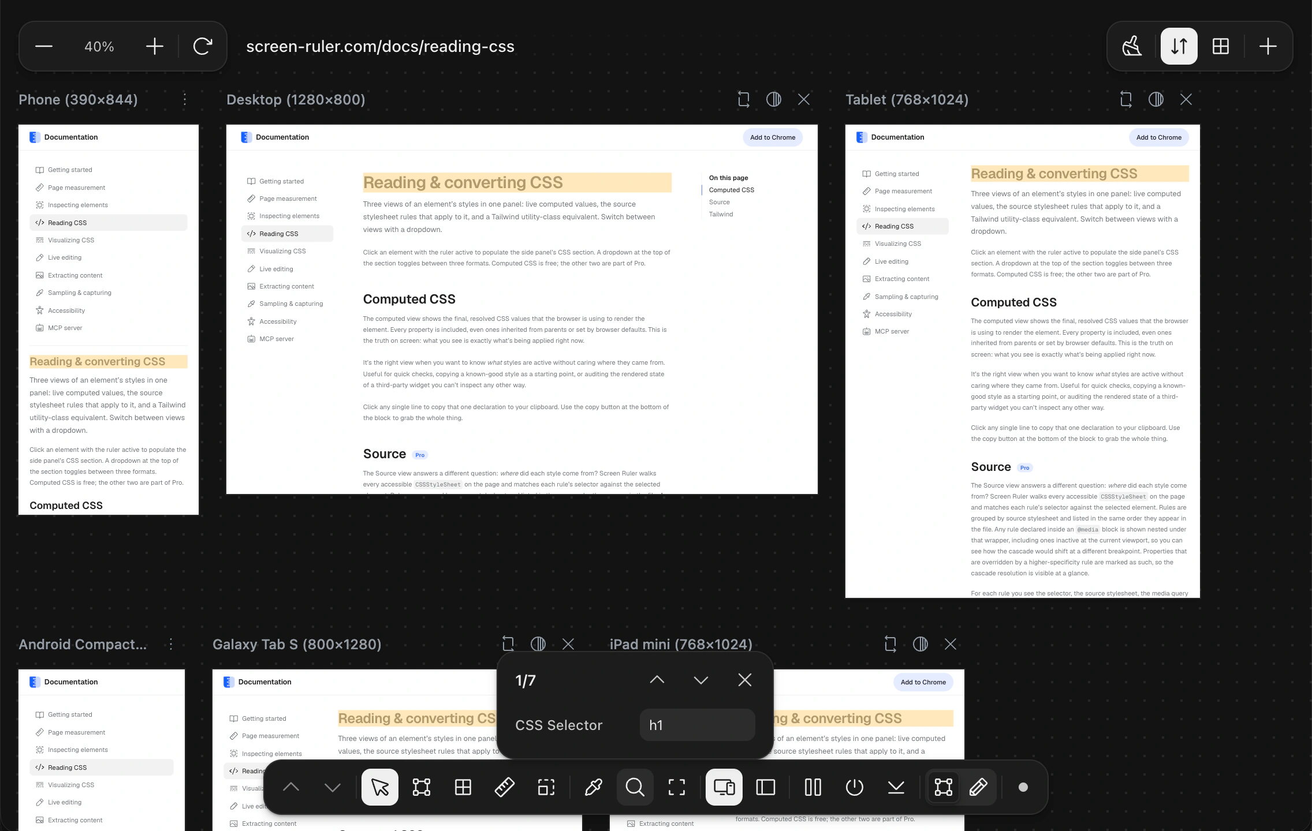The height and width of the screenshot is (831, 1312).
Task: Toggle contrast mode on Desktop viewport
Action: point(774,99)
